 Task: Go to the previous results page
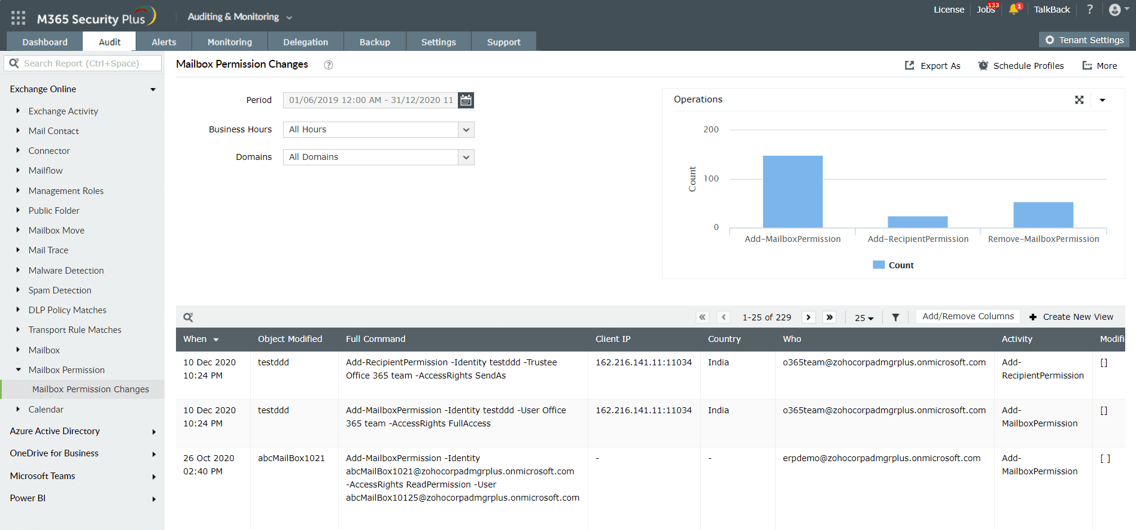pos(724,317)
